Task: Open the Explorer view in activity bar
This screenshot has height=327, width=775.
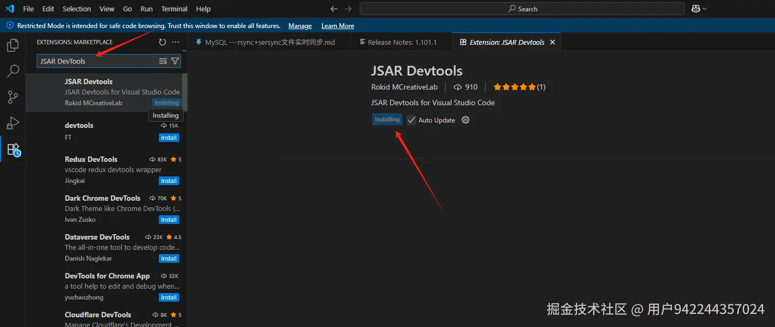Action: pyautogui.click(x=13, y=45)
